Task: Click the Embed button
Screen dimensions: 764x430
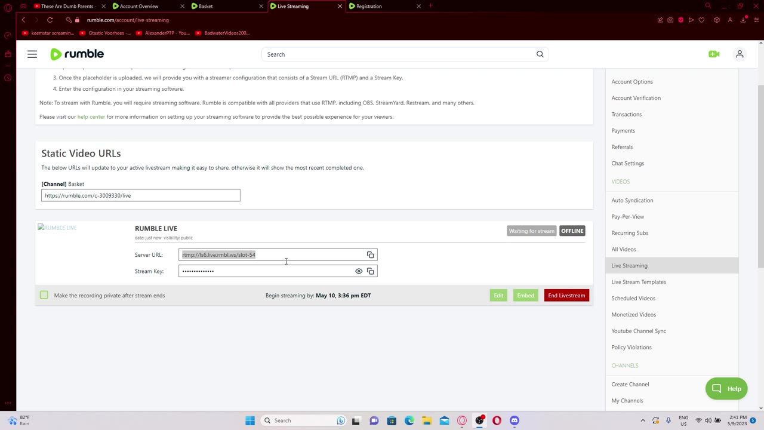Action: 525,296
